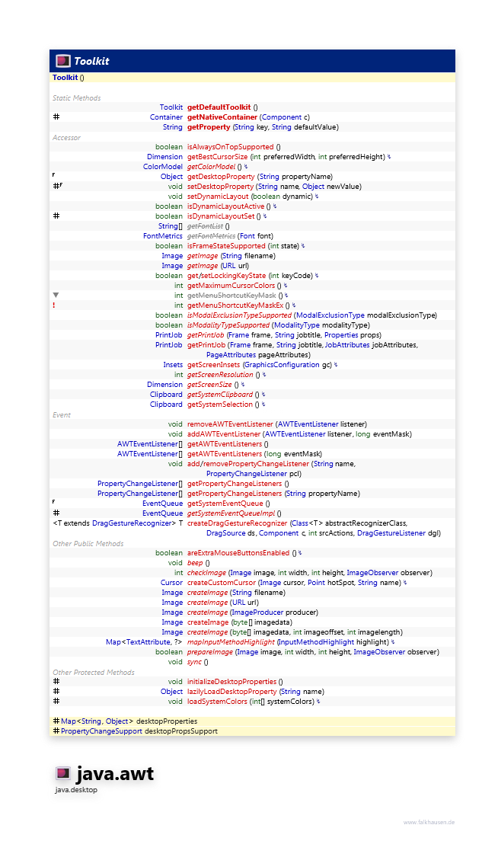Click the Dimension return type of getBestCursorSize

(x=165, y=157)
